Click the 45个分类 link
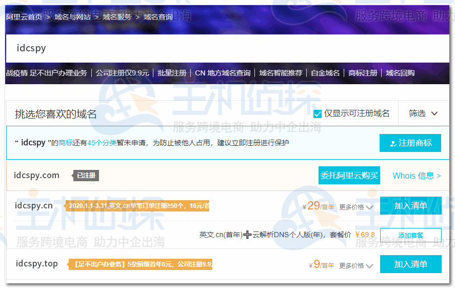 coord(102,143)
